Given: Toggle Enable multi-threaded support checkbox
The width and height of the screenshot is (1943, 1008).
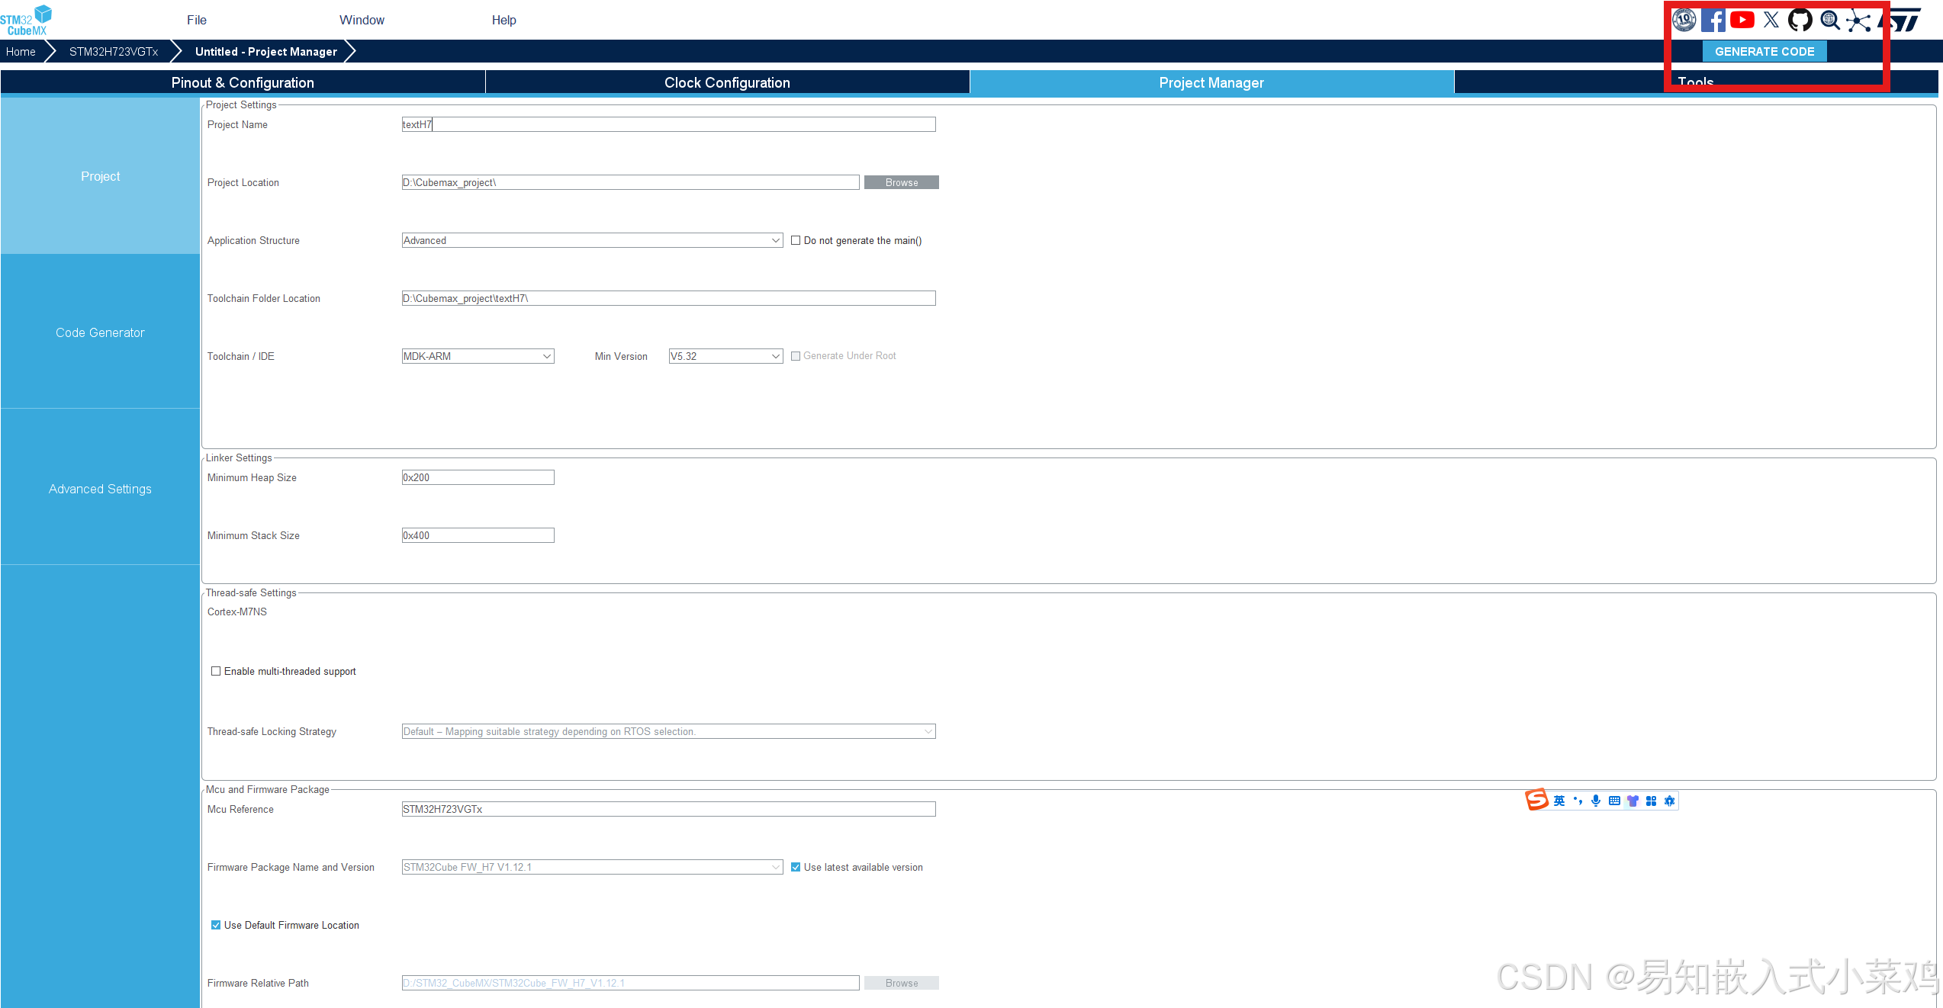Looking at the screenshot, I should tap(216, 671).
